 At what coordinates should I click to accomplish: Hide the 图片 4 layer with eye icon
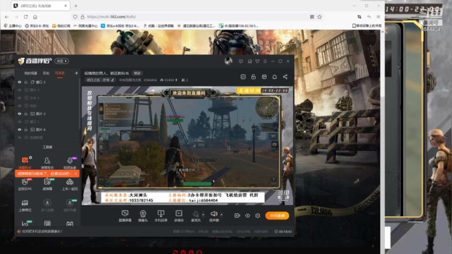coord(19,130)
